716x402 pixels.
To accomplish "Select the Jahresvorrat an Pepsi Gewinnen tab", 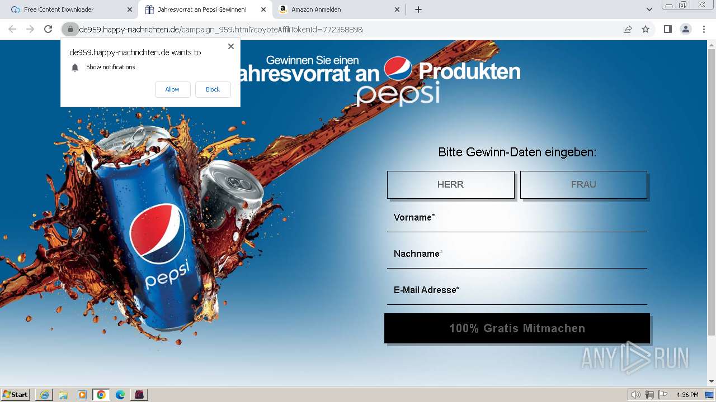I will pyautogui.click(x=204, y=9).
